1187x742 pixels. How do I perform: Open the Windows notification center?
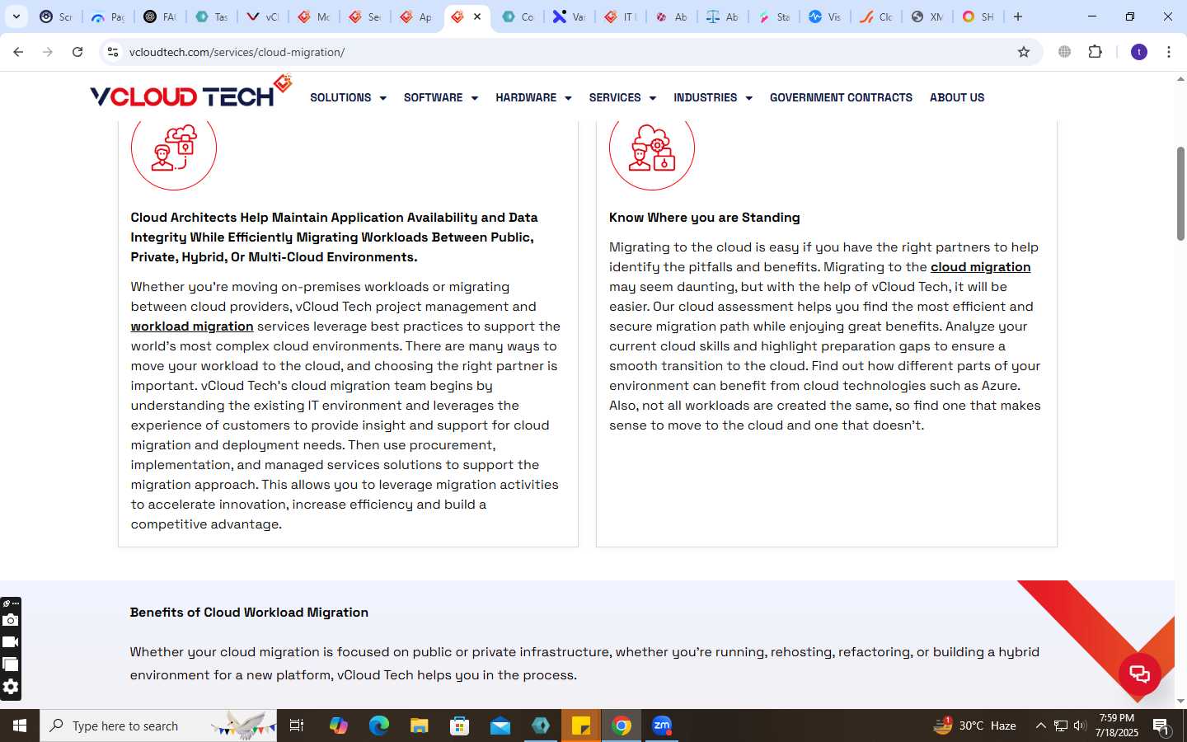pyautogui.click(x=1161, y=726)
